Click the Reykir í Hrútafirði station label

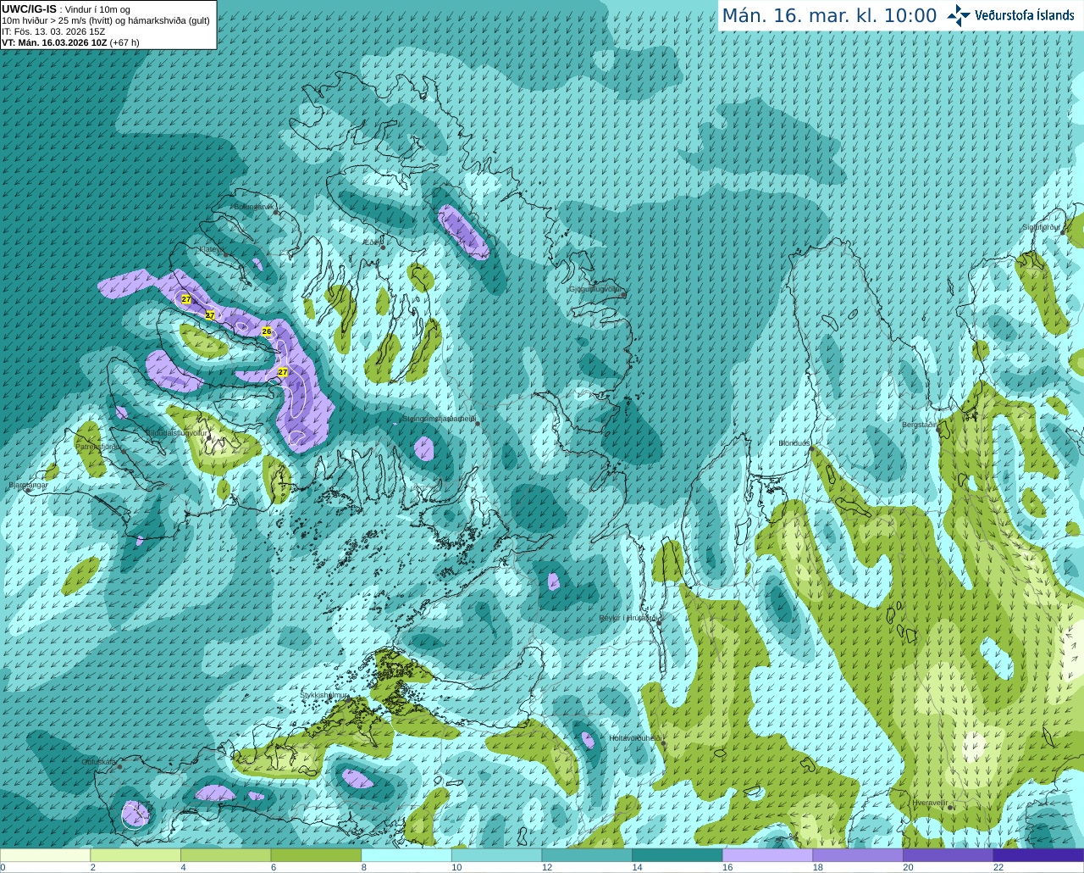click(x=628, y=619)
